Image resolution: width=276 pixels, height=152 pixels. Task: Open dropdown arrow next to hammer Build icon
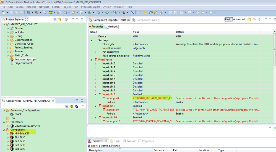[40, 12]
